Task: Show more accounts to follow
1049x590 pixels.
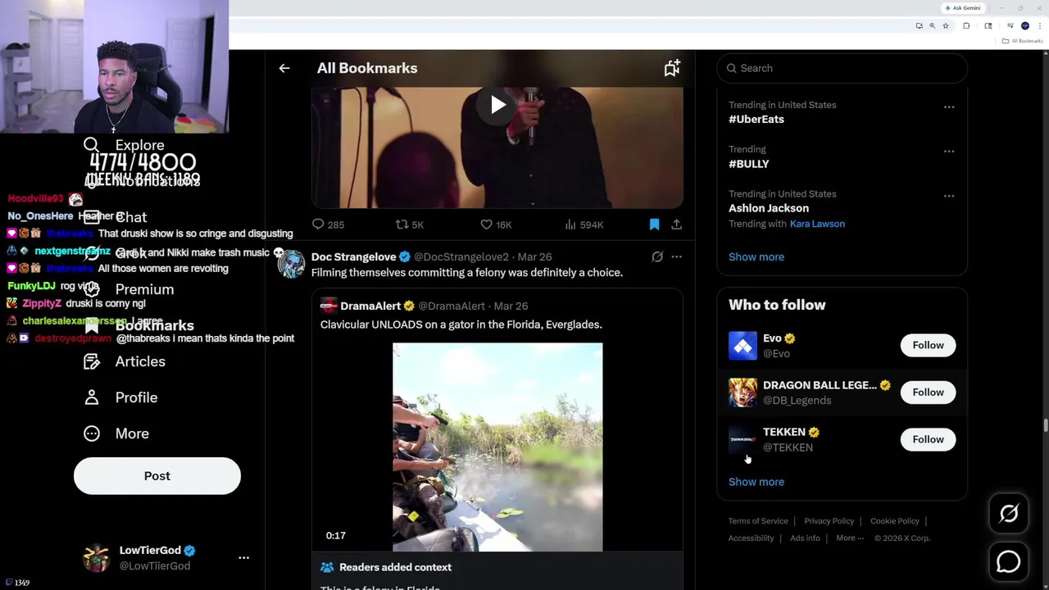Action: point(756,482)
